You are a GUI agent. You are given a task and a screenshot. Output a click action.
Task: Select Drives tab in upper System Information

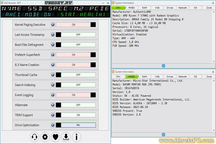(170, 8)
